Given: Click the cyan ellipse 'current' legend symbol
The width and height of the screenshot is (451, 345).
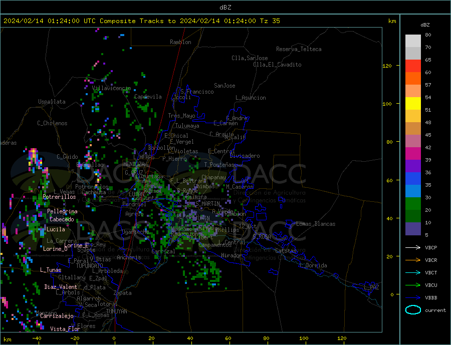Looking at the screenshot, I should (x=413, y=310).
